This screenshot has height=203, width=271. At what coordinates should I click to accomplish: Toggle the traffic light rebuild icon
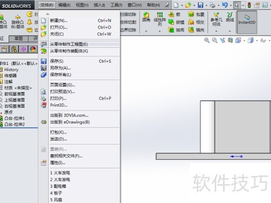[249, 5]
